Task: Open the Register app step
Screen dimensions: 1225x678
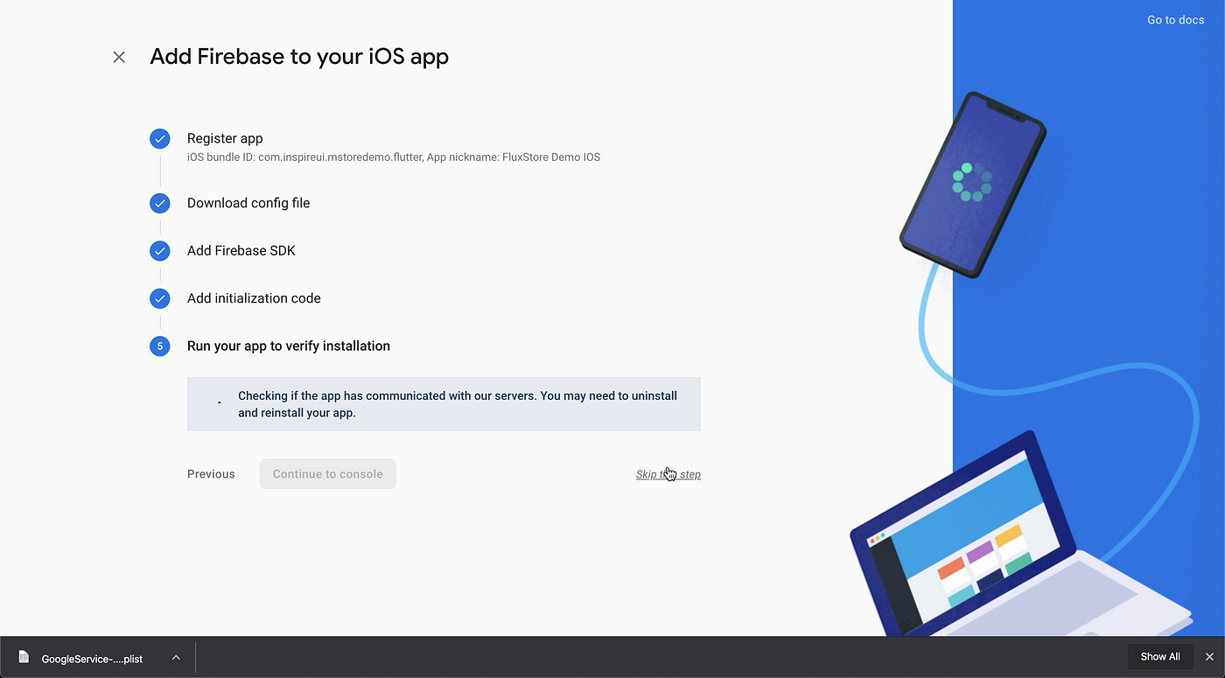Action: [x=225, y=138]
